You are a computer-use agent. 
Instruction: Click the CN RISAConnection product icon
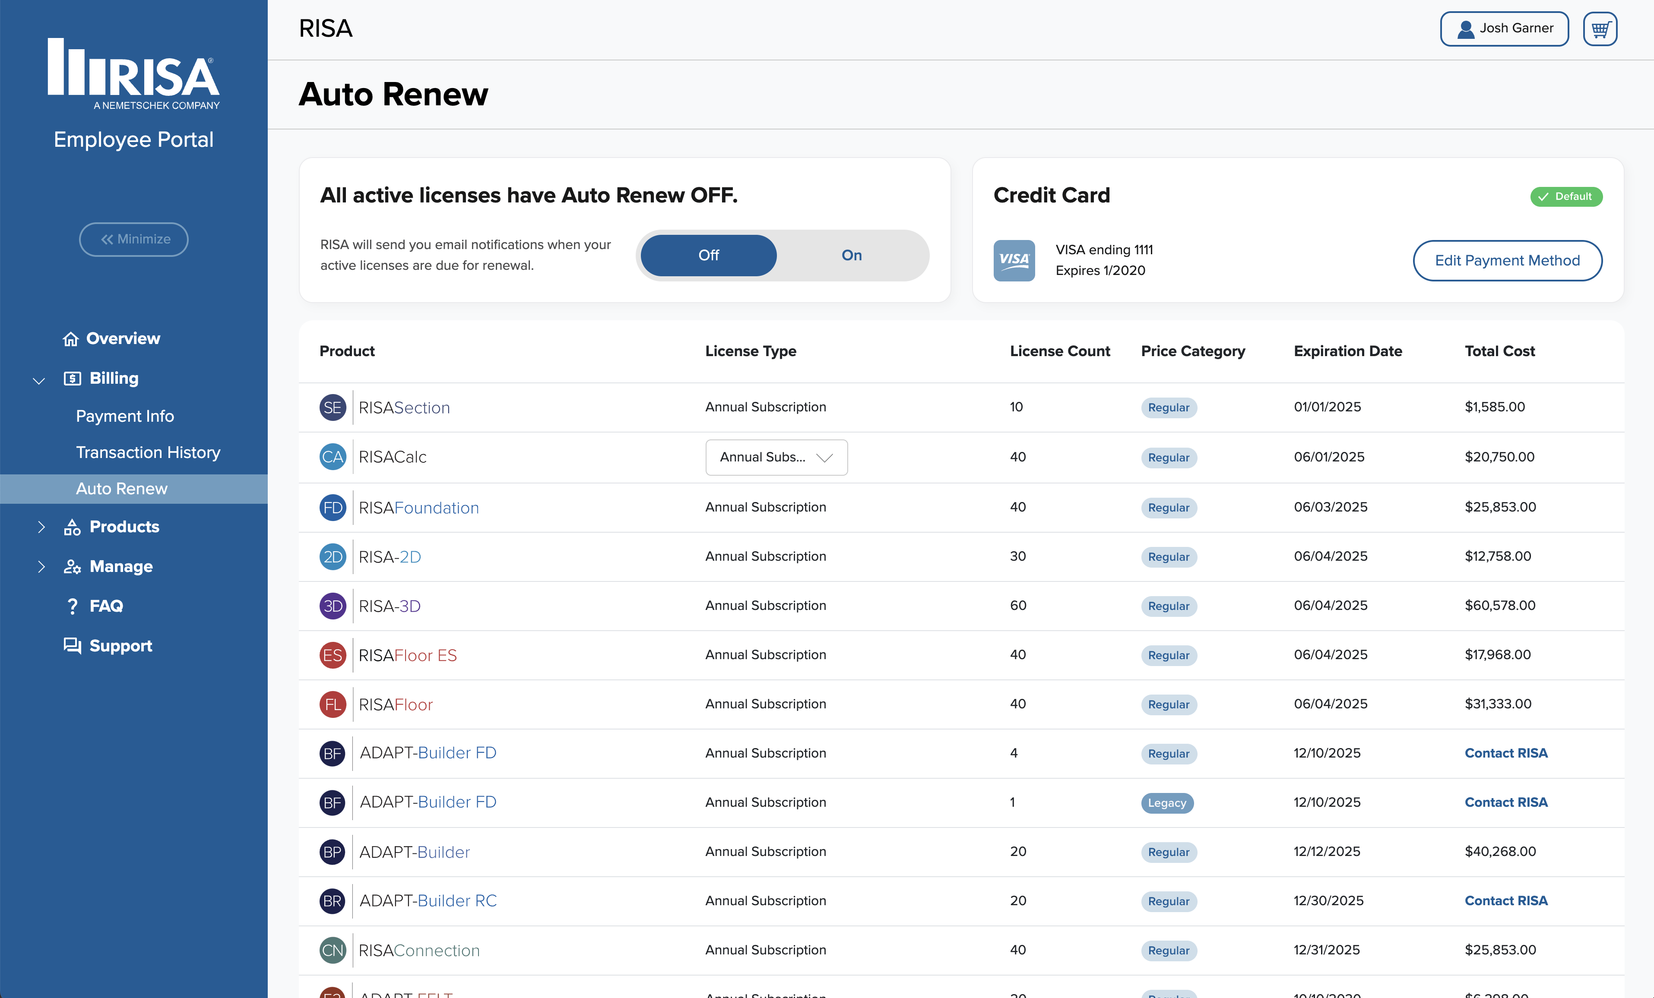click(332, 951)
